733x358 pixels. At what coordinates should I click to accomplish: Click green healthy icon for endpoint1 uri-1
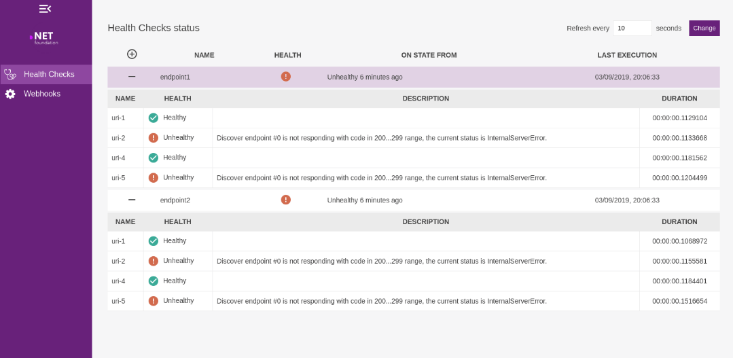(154, 118)
